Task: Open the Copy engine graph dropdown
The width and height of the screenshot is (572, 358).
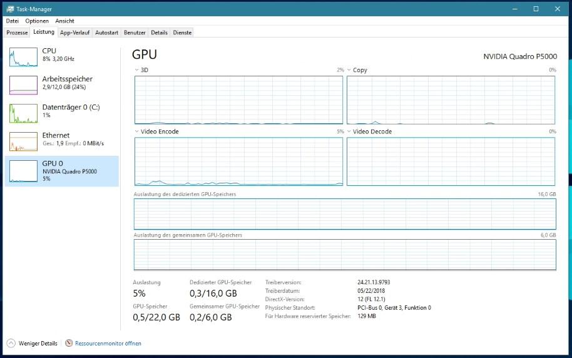Action: tap(349, 70)
